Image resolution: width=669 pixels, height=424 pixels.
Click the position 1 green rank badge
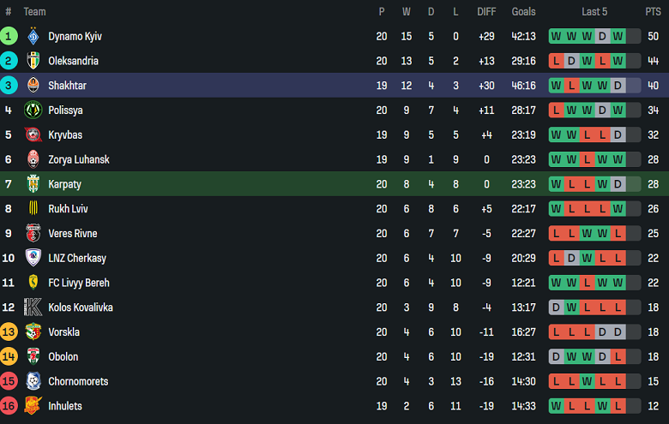click(x=9, y=36)
